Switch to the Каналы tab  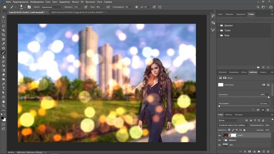click(x=229, y=115)
